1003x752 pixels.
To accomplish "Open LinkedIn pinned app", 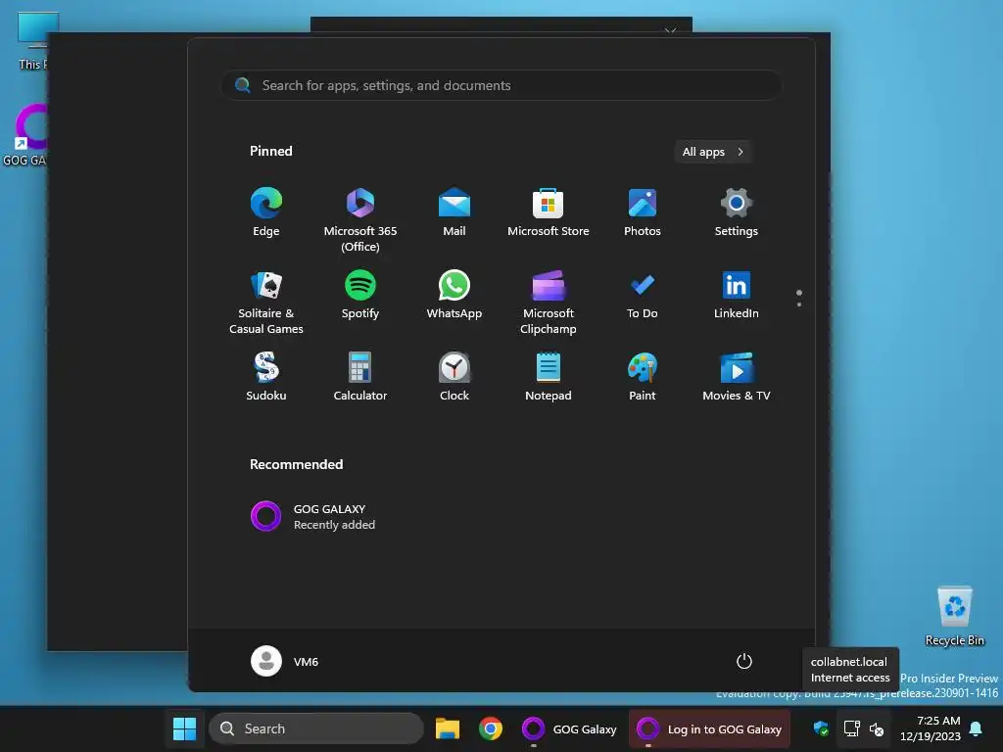I will click(x=737, y=295).
